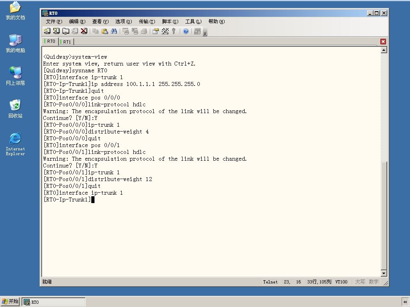The width and height of the screenshot is (410, 307).
Task: Open the 查看(V) menu
Action: [100, 22]
